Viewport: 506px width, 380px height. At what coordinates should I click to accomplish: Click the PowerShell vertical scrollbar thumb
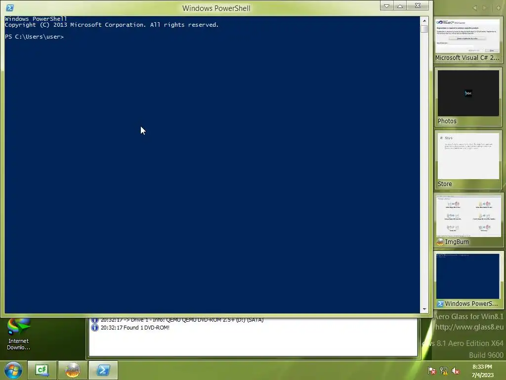(424, 29)
